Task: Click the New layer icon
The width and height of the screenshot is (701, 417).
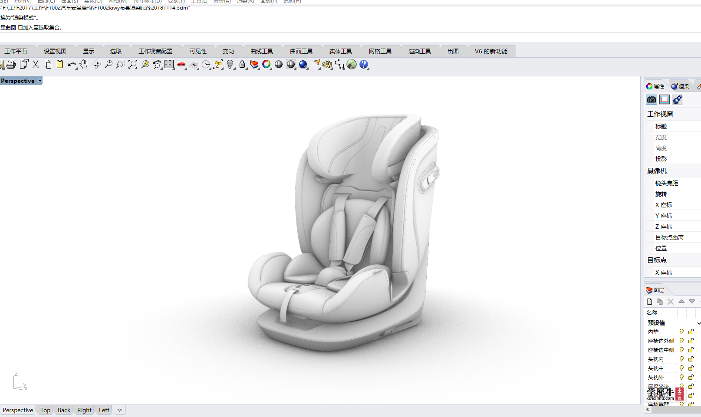Action: coord(649,302)
